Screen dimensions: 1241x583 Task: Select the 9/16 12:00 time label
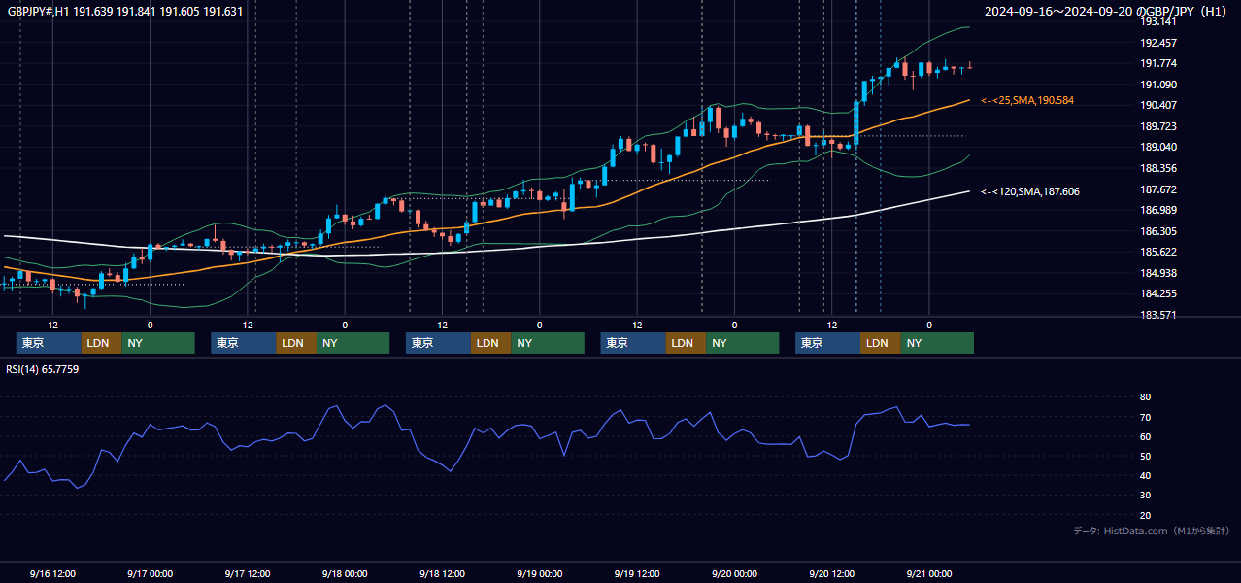point(52,573)
